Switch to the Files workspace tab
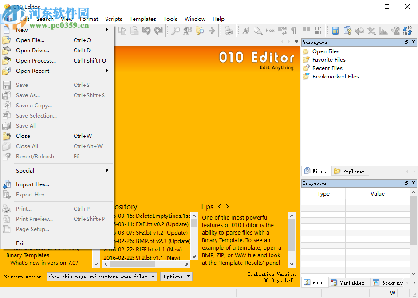The height and width of the screenshot is (298, 418). click(x=316, y=171)
